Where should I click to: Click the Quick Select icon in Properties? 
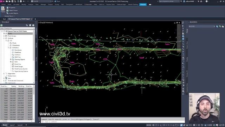point(223,26)
